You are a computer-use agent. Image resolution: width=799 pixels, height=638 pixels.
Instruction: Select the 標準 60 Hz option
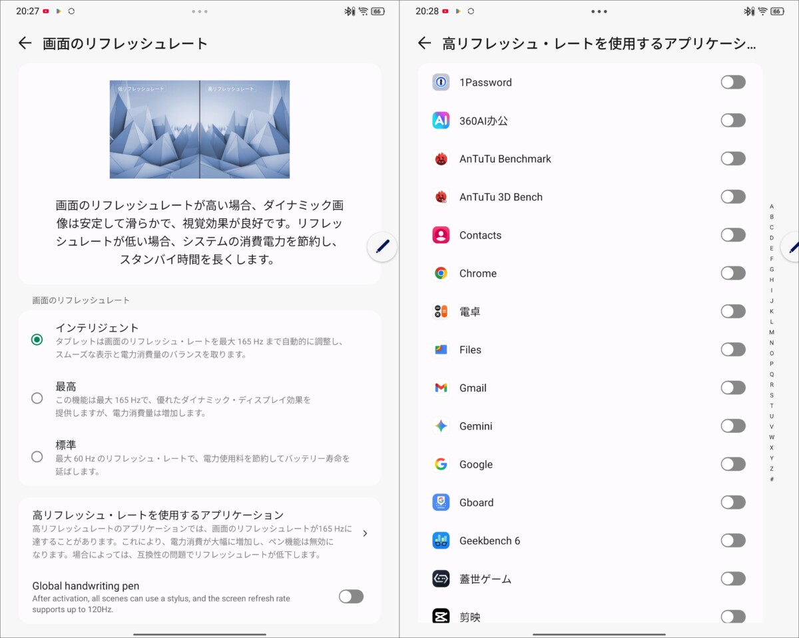(x=37, y=457)
